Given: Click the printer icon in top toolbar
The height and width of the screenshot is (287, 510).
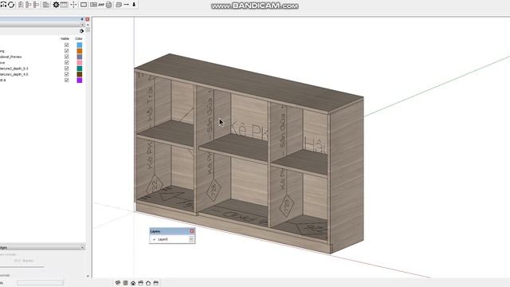Looking at the screenshot, I should pos(109,5).
